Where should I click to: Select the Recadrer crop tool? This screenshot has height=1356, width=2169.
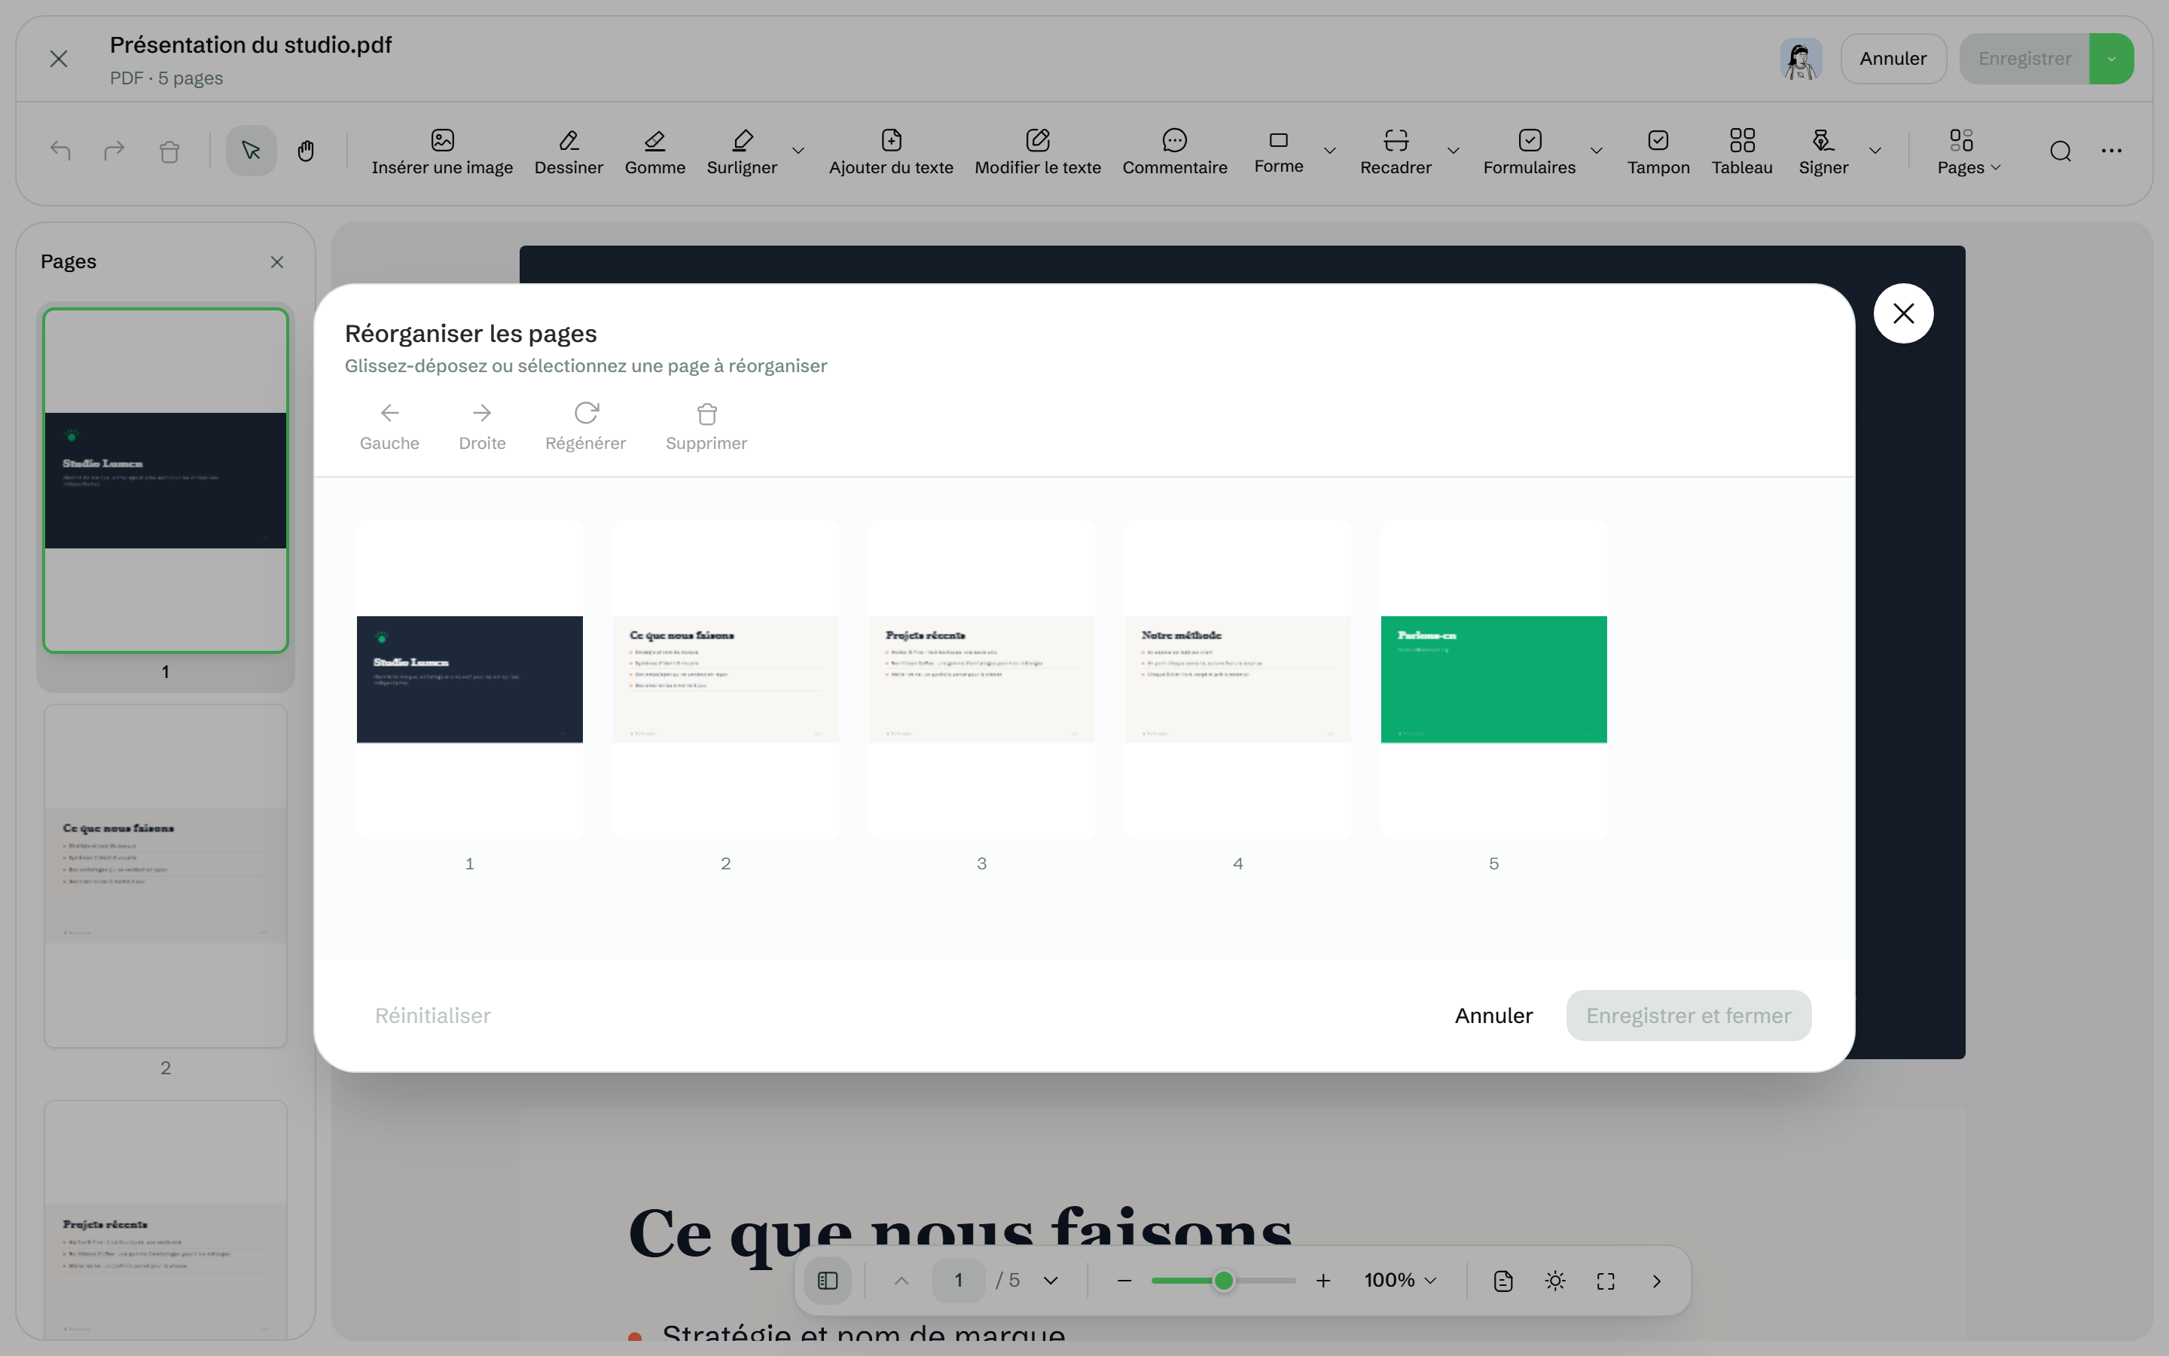tap(1396, 151)
